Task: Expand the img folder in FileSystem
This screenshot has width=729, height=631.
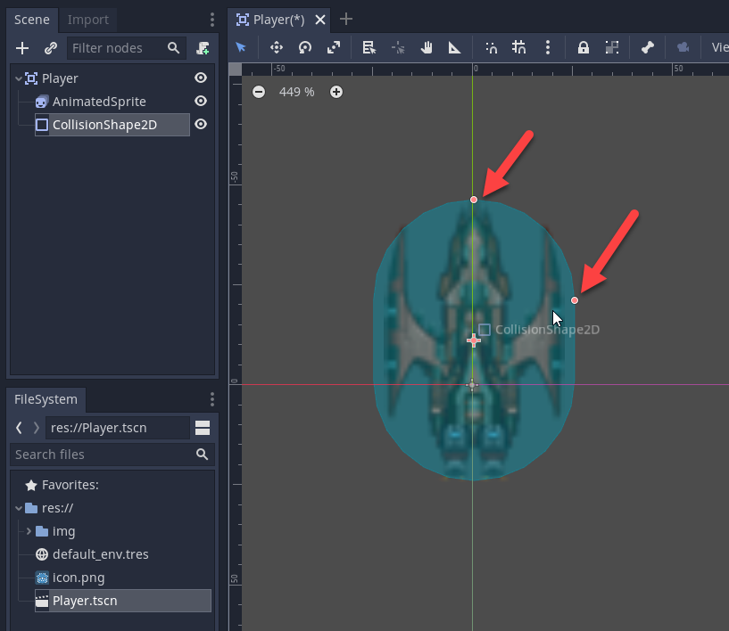Action: pyautogui.click(x=29, y=531)
